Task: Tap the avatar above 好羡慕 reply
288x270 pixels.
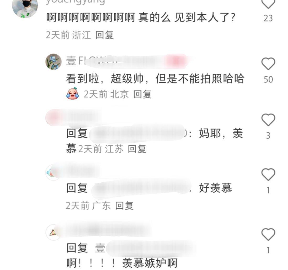Action: [x=53, y=172]
